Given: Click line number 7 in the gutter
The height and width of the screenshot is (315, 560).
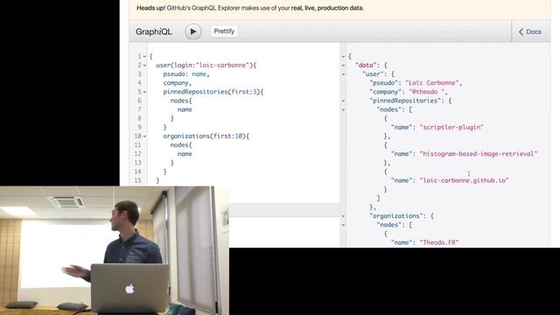Looking at the screenshot, I should [139, 109].
